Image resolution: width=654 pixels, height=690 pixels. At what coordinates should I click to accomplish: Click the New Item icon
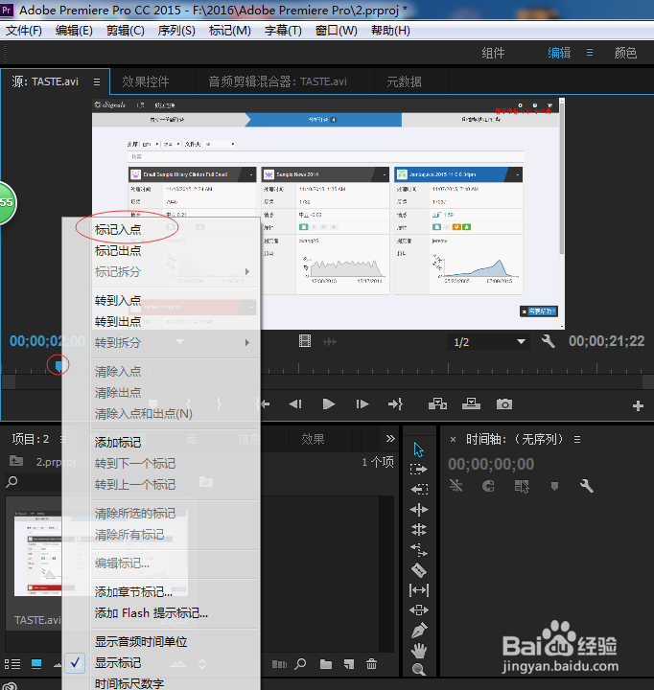(x=349, y=664)
